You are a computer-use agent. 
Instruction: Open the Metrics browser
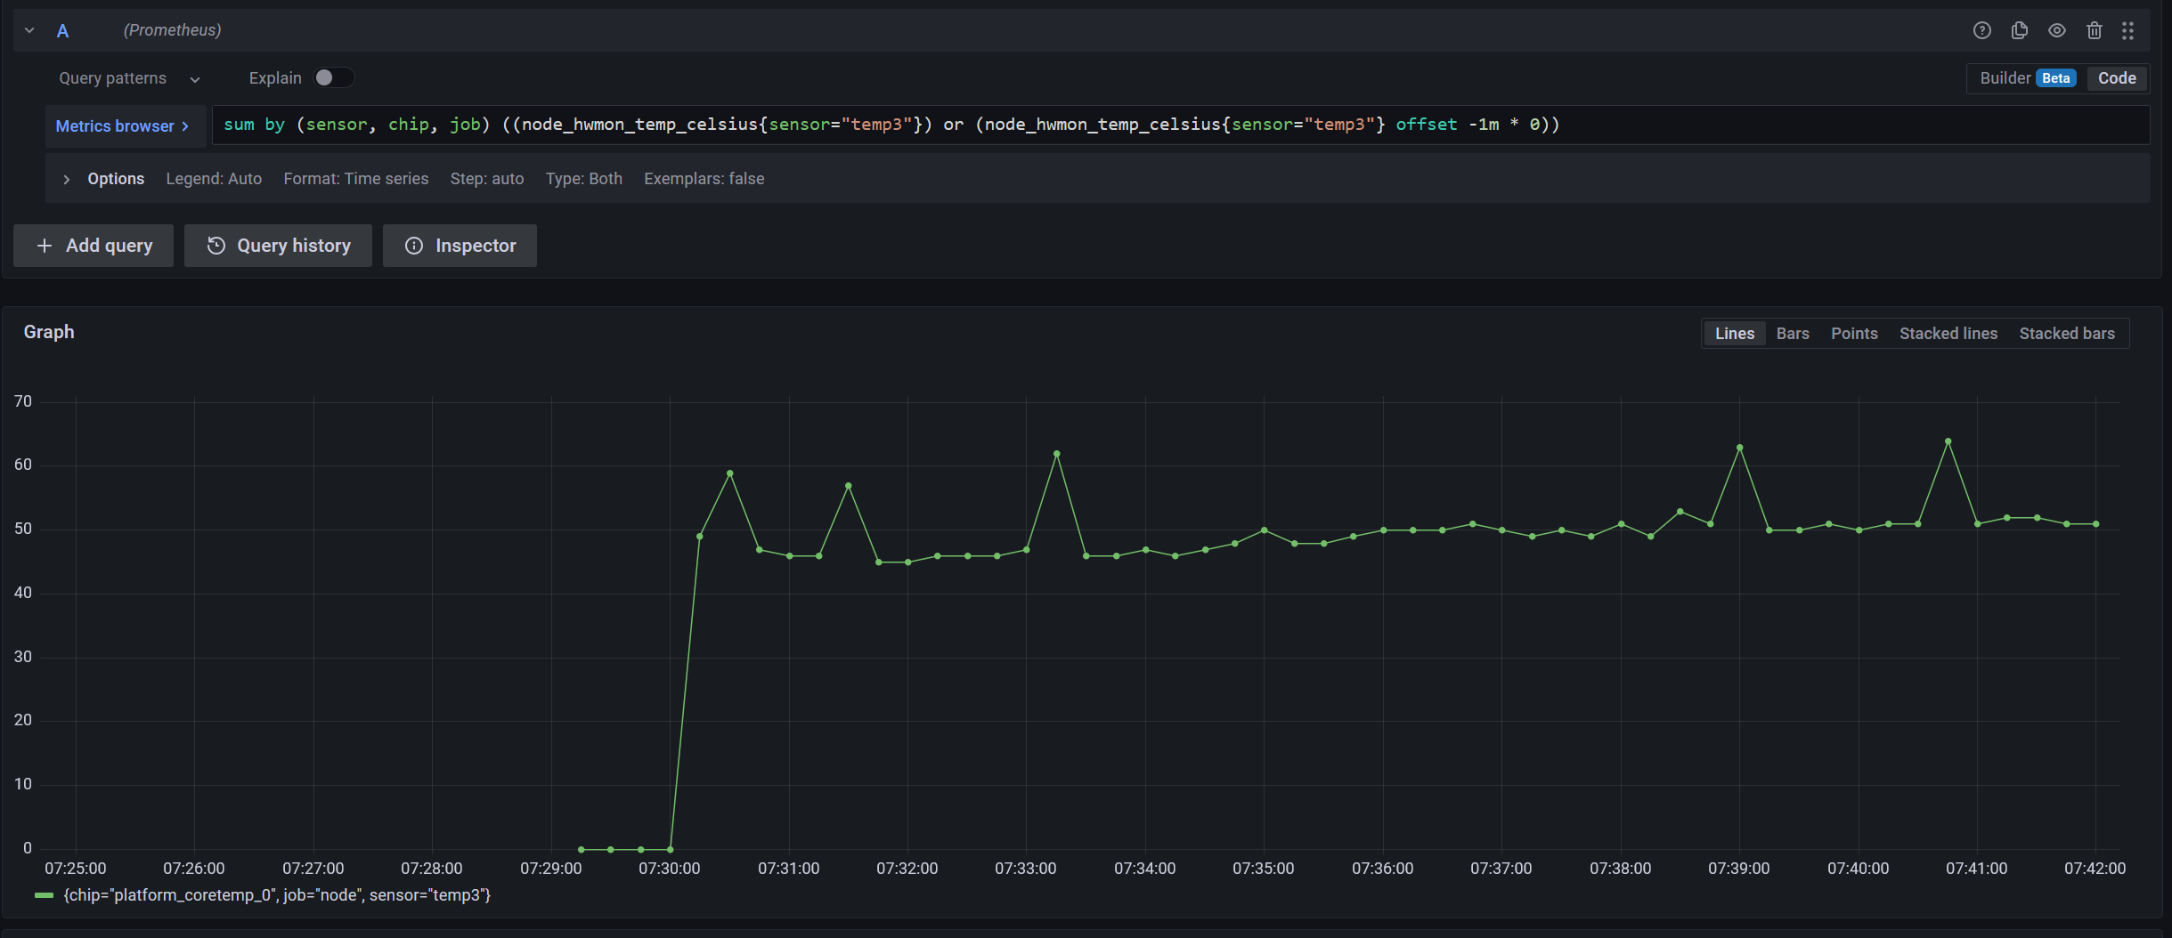click(x=123, y=126)
